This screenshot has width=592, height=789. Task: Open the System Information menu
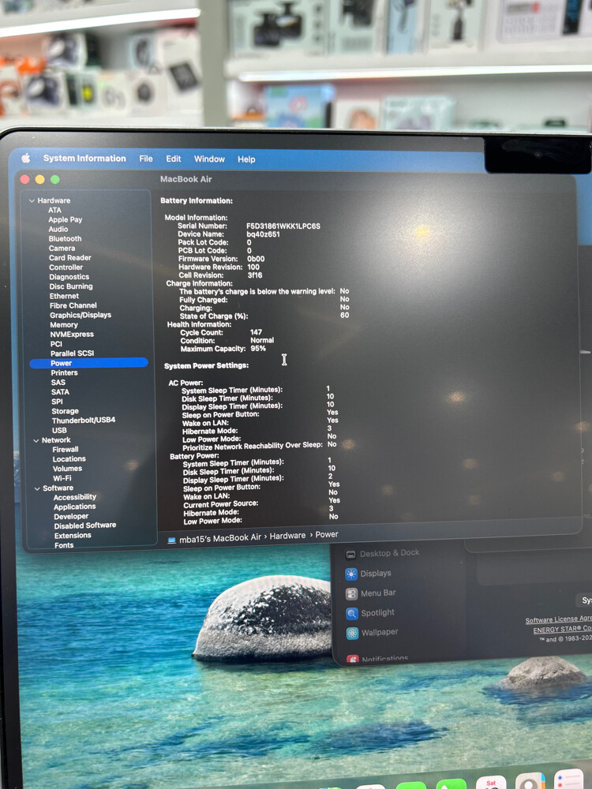[x=84, y=158]
